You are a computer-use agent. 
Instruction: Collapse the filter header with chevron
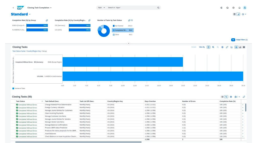[x=128, y=43]
